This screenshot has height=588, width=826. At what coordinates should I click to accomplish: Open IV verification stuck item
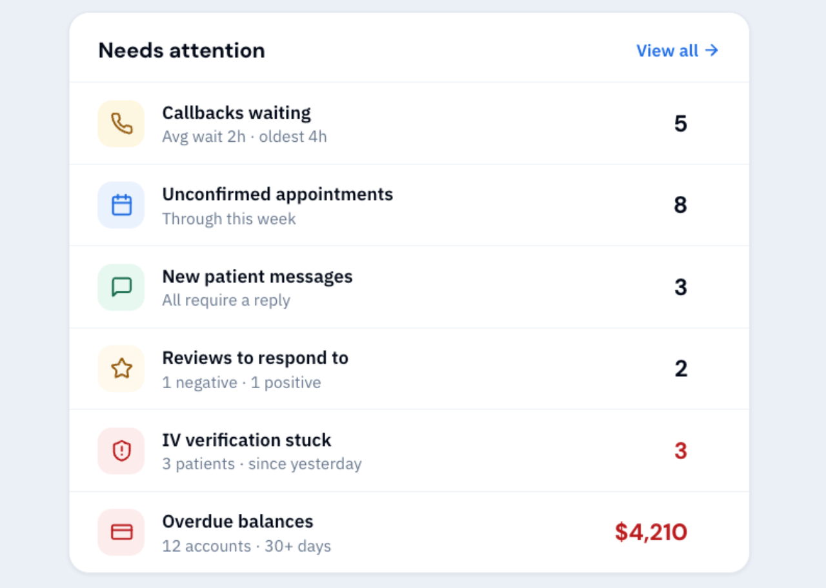pos(409,451)
